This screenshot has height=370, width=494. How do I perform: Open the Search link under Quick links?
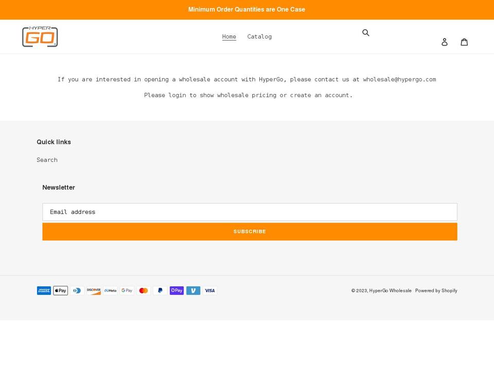pos(47,160)
